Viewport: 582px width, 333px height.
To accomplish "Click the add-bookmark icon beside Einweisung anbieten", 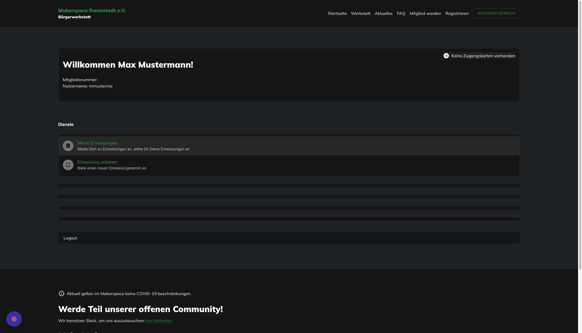I will coord(68,165).
